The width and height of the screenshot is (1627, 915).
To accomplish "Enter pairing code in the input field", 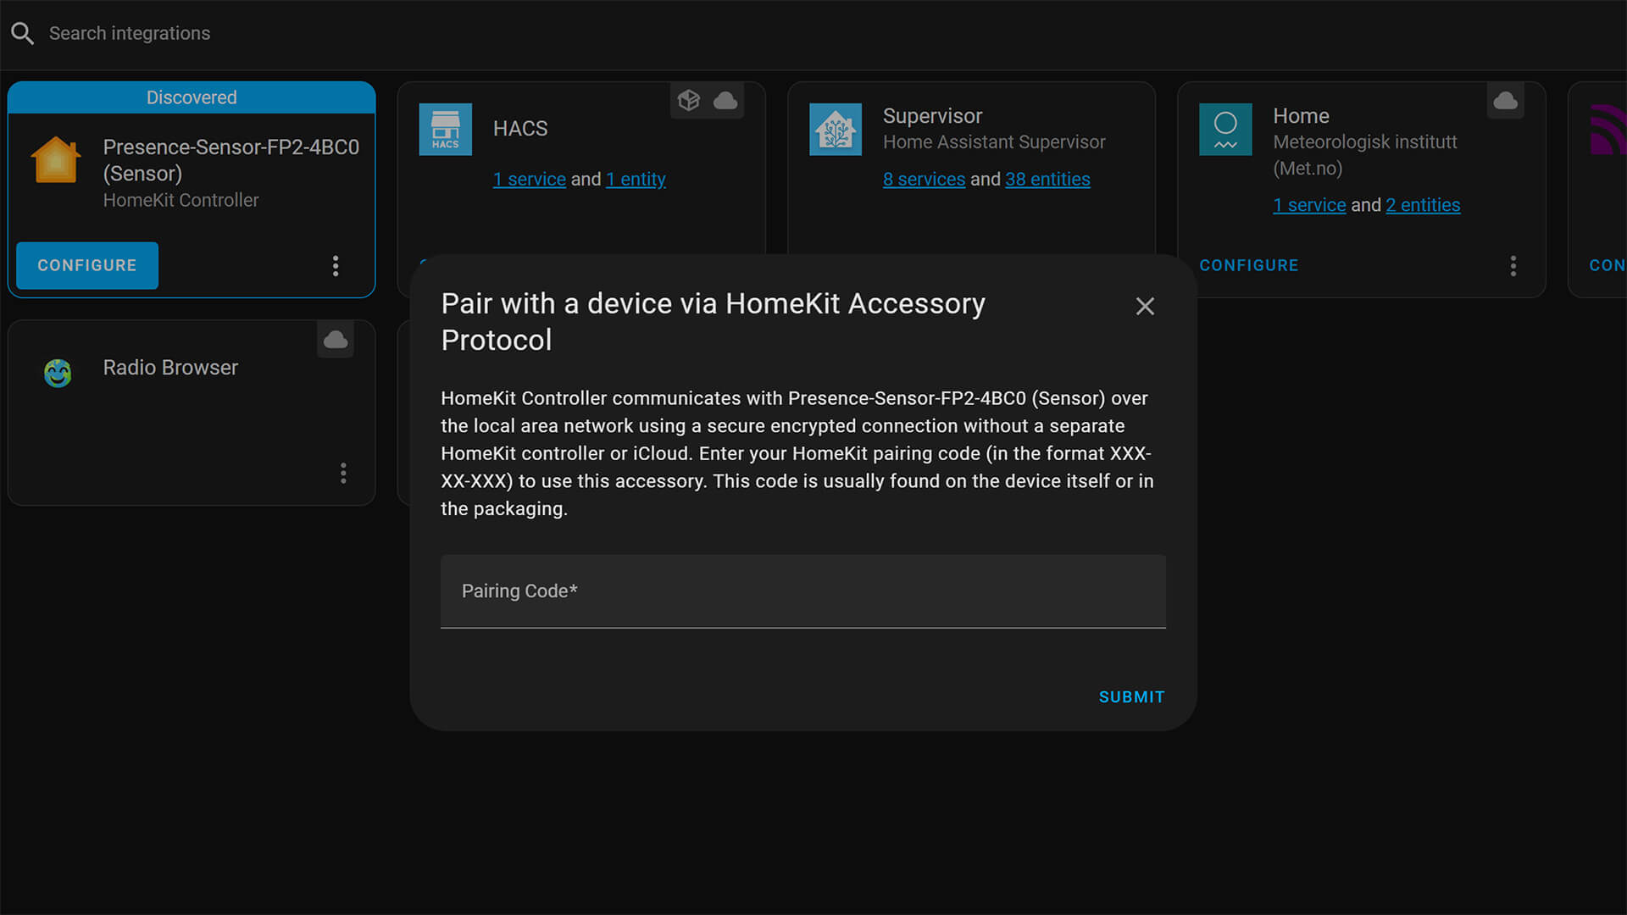I will (802, 591).
